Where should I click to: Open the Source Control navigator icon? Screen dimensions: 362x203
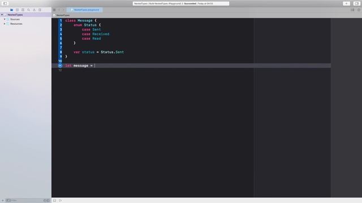coord(17,10)
